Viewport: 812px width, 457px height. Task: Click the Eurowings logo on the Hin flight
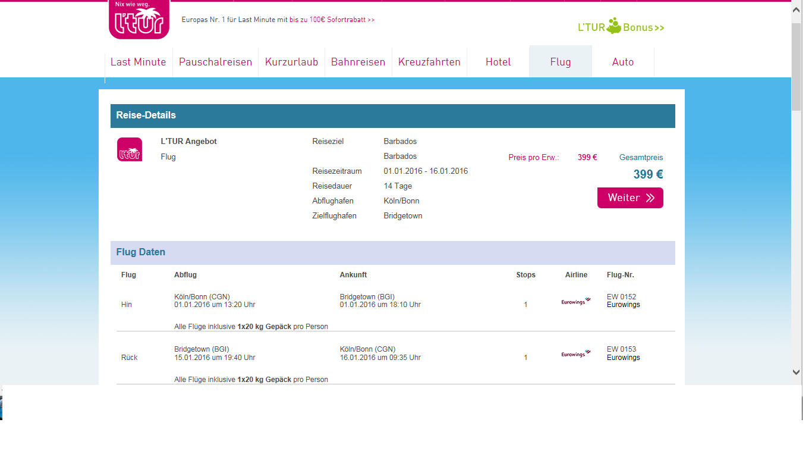(x=576, y=301)
